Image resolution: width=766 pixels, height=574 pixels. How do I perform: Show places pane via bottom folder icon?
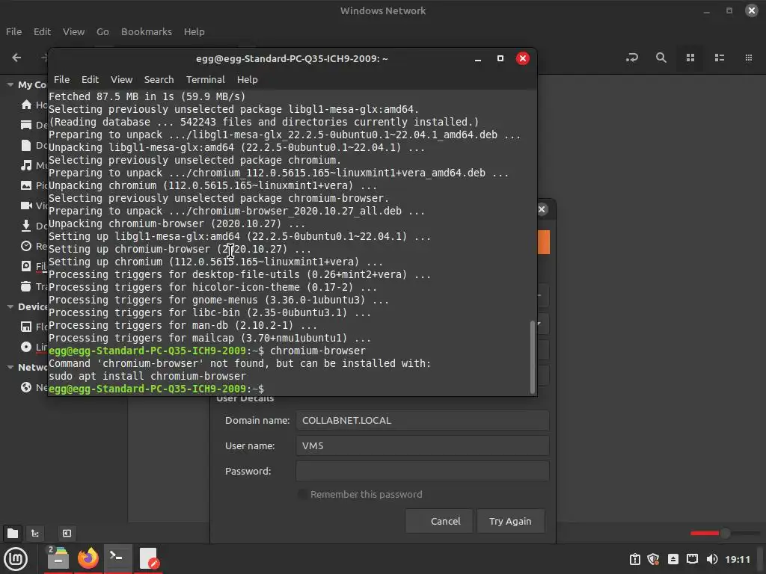[13, 533]
